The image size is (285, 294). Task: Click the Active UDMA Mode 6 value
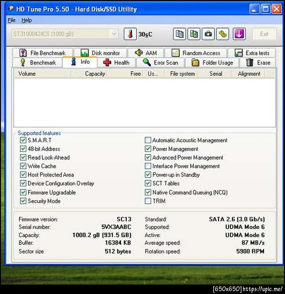click(245, 235)
